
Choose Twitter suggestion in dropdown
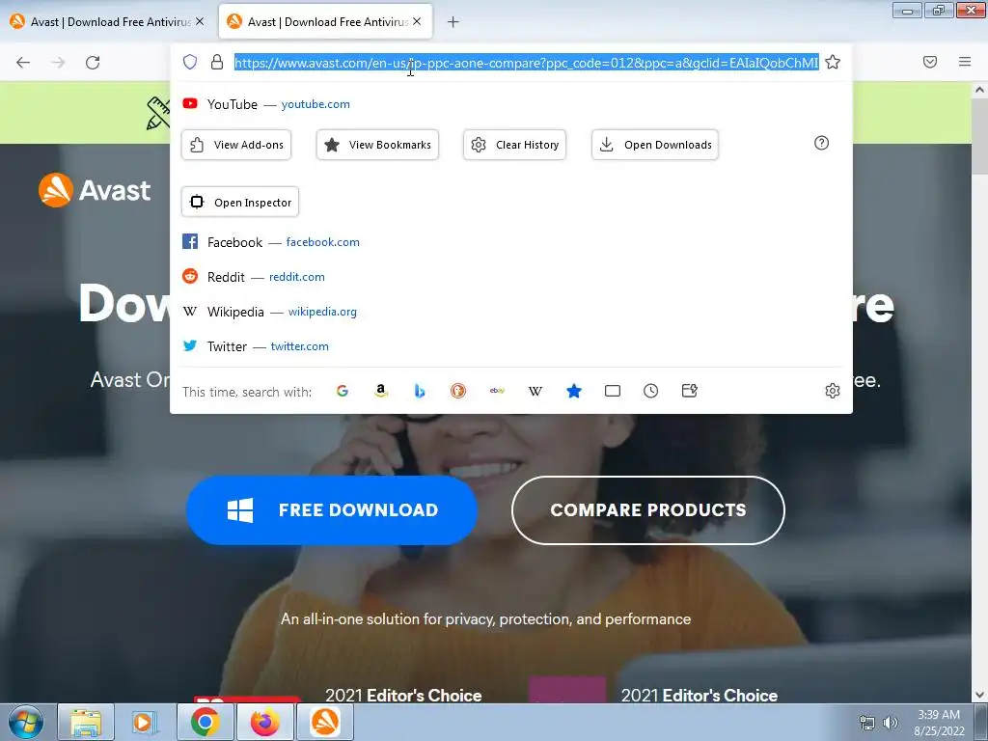click(x=511, y=346)
